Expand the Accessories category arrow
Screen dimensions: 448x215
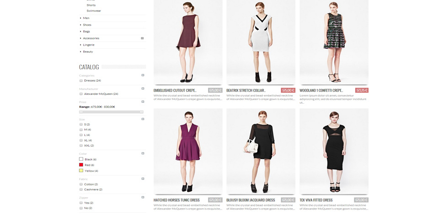tap(80, 38)
